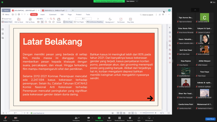Screen dimensions: 217x122
Task: Click the Click to search box
Action: pyautogui.click(x=146, y=15)
